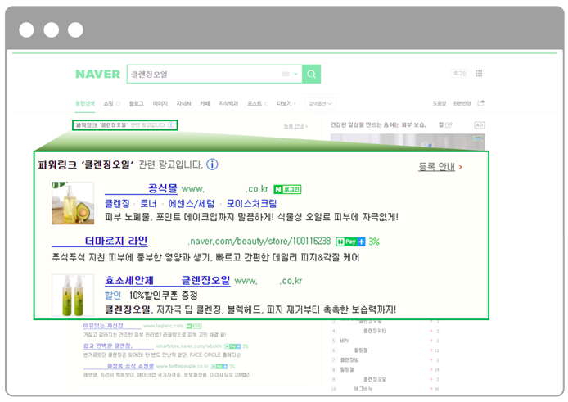Select 비누 in the ranking list
The image size is (568, 402).
point(345,341)
